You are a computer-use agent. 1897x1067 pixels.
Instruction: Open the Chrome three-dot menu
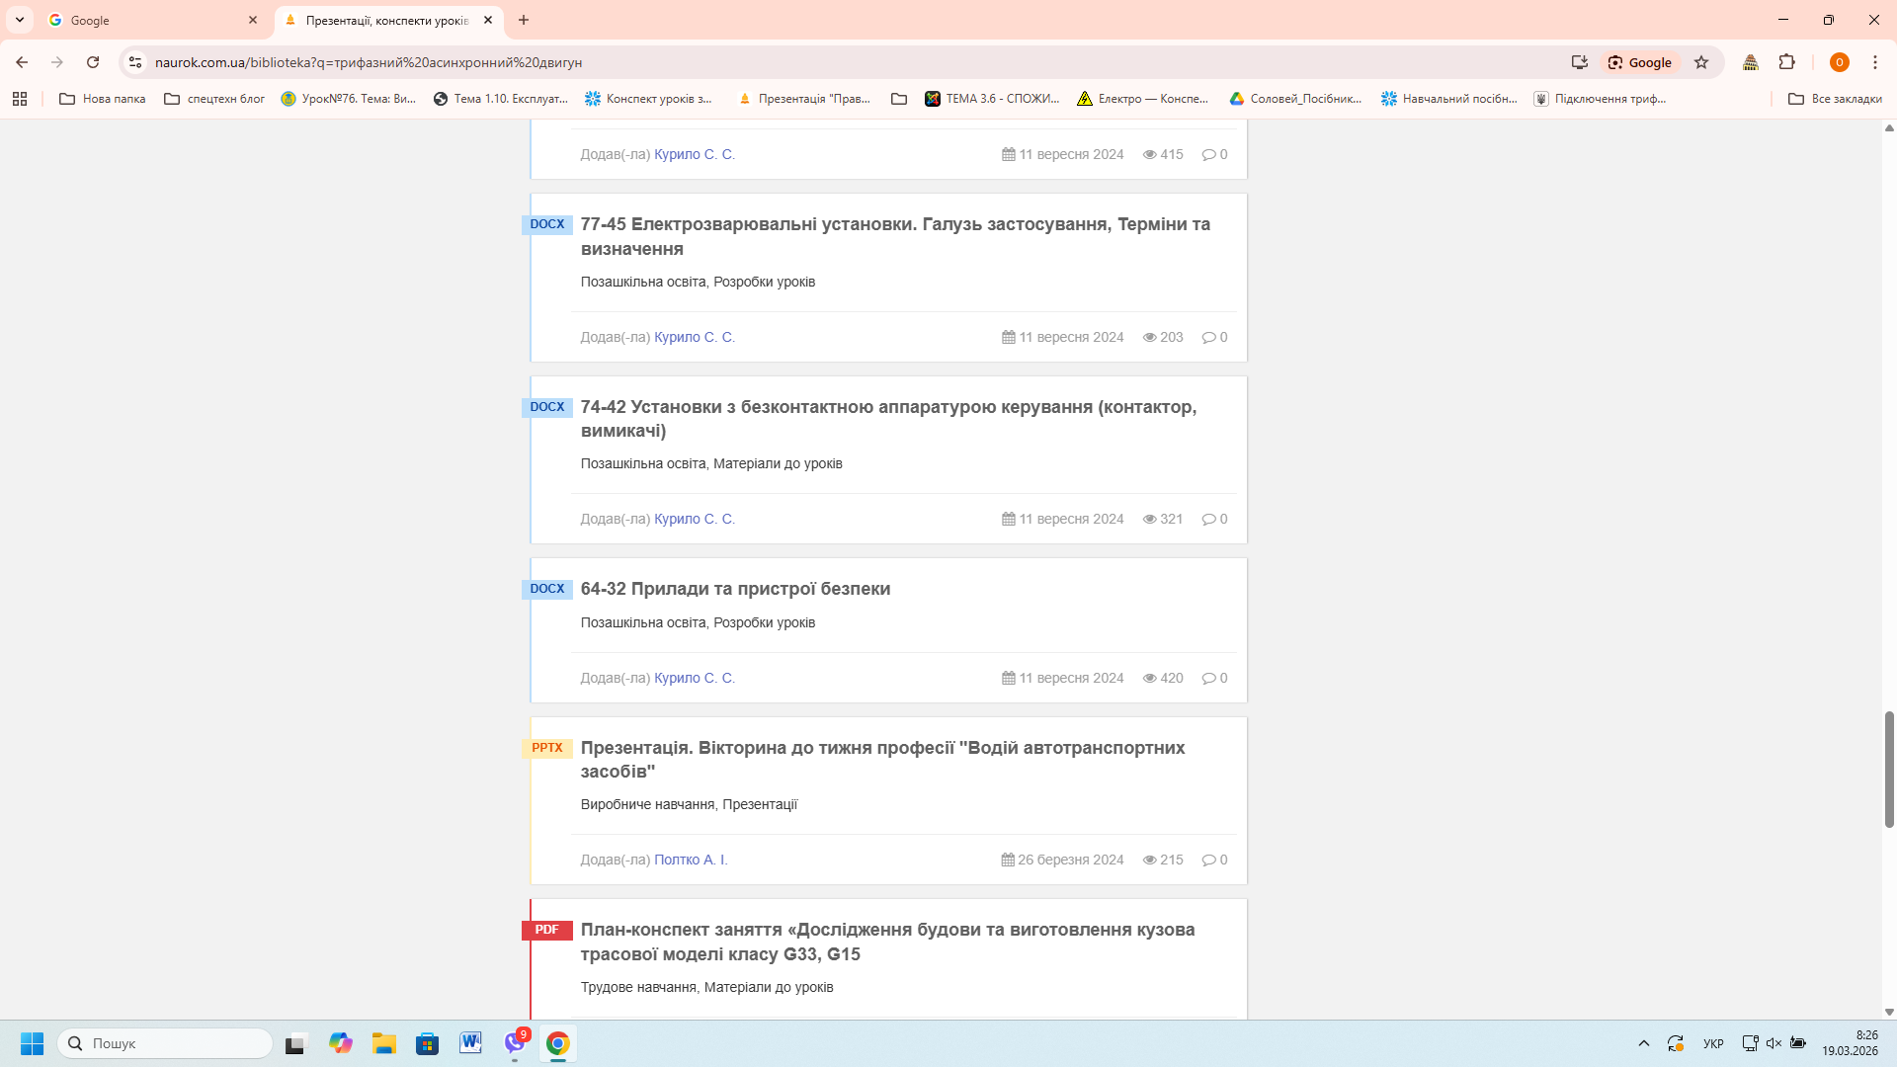point(1874,62)
